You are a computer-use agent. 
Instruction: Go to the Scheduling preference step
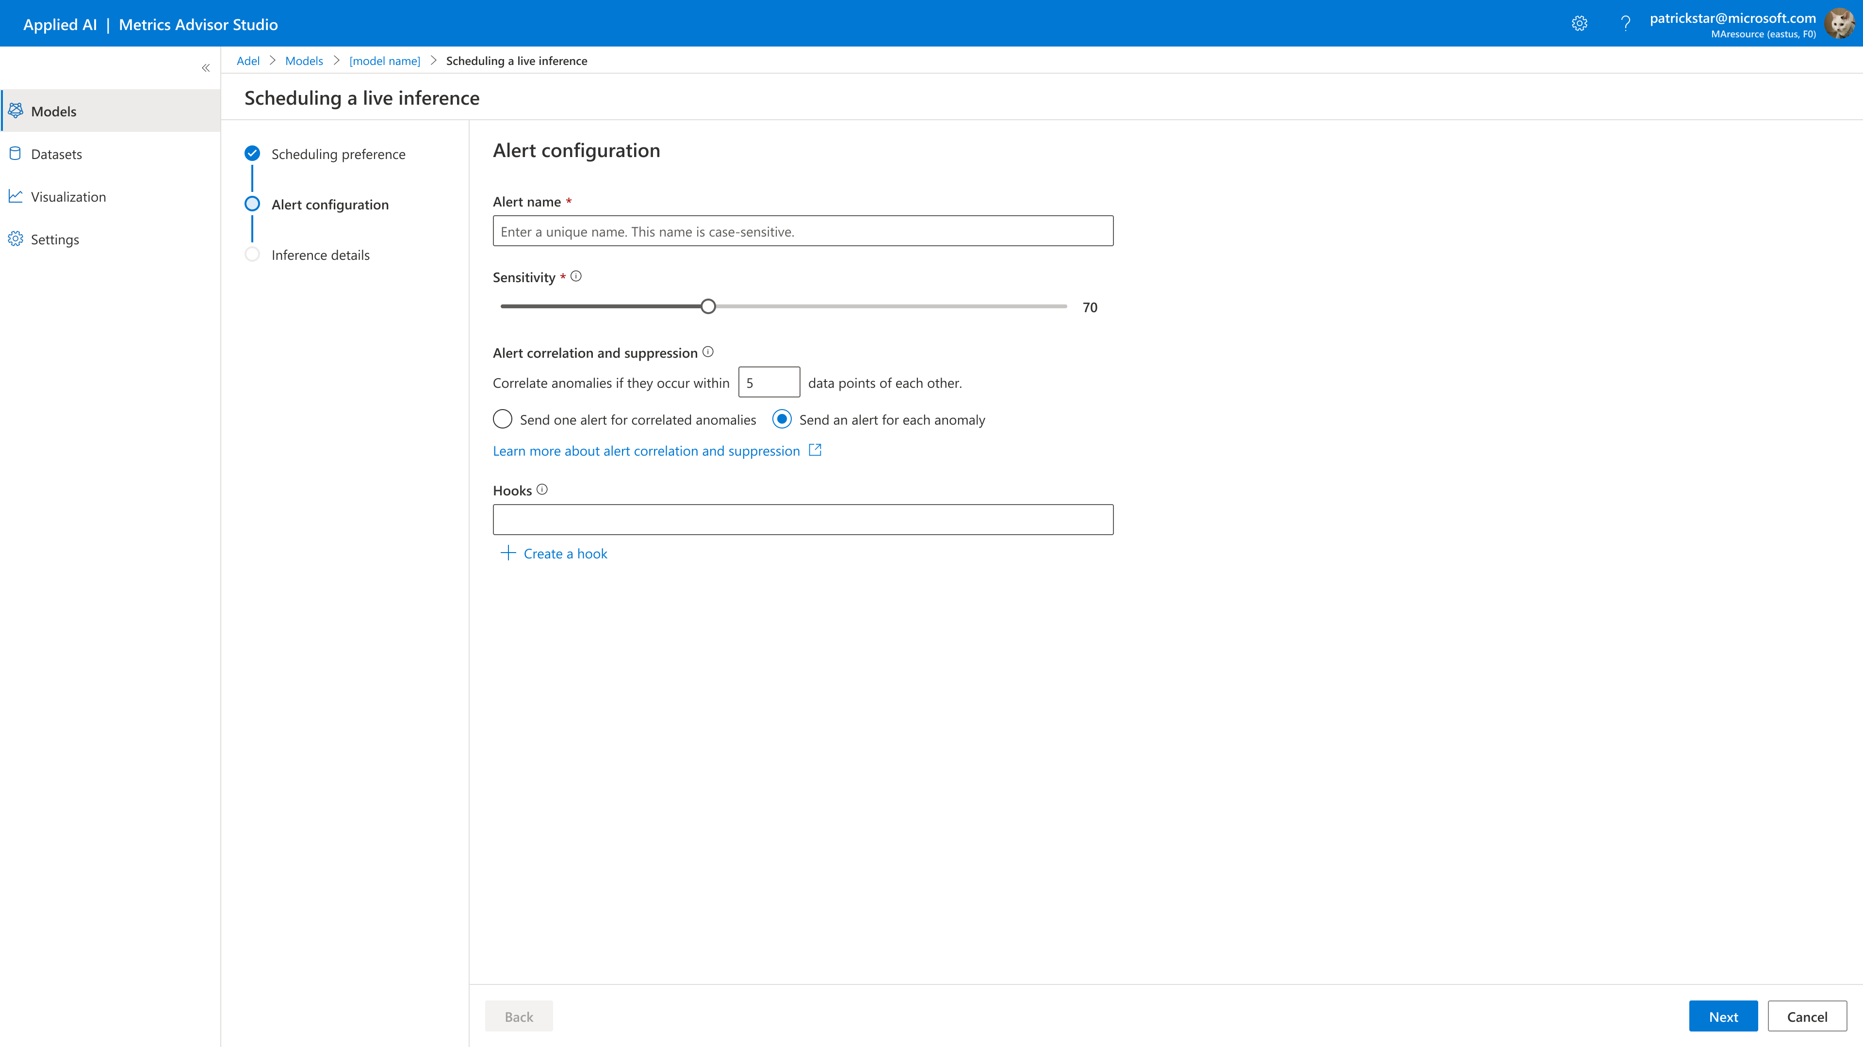click(x=338, y=154)
